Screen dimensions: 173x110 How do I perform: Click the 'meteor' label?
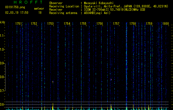pos(39,9)
